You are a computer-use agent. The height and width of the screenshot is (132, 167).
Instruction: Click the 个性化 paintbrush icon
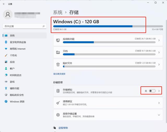[6, 55]
